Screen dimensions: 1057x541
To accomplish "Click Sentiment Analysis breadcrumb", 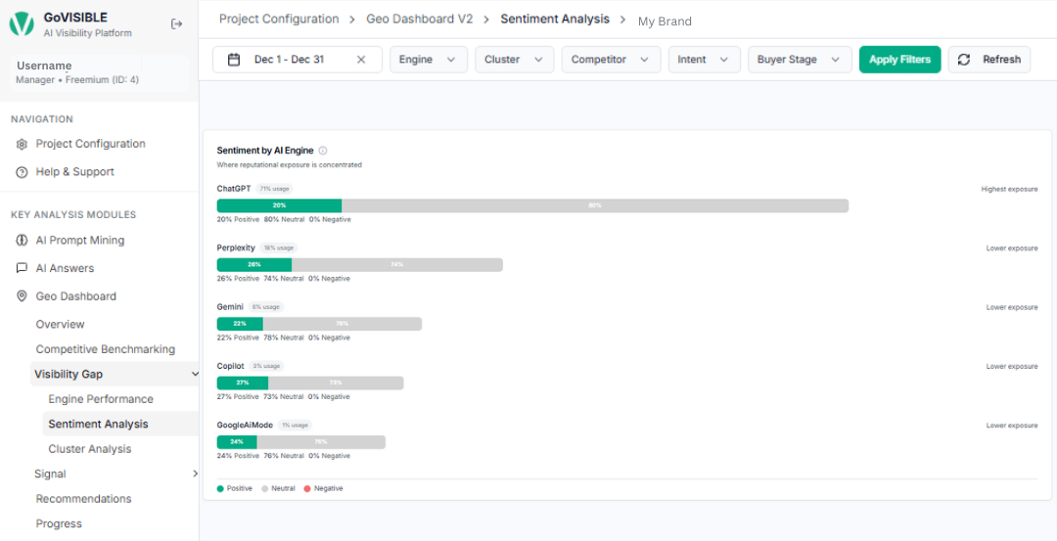I will pyautogui.click(x=555, y=19).
